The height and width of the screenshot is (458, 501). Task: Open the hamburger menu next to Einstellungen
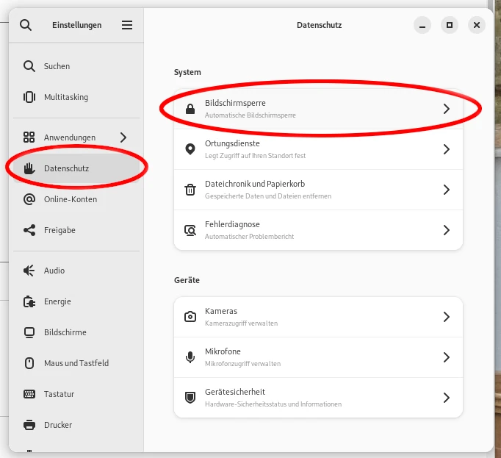pos(127,25)
